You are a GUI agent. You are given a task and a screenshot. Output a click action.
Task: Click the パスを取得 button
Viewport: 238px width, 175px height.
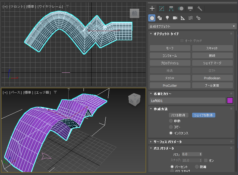point(178,115)
